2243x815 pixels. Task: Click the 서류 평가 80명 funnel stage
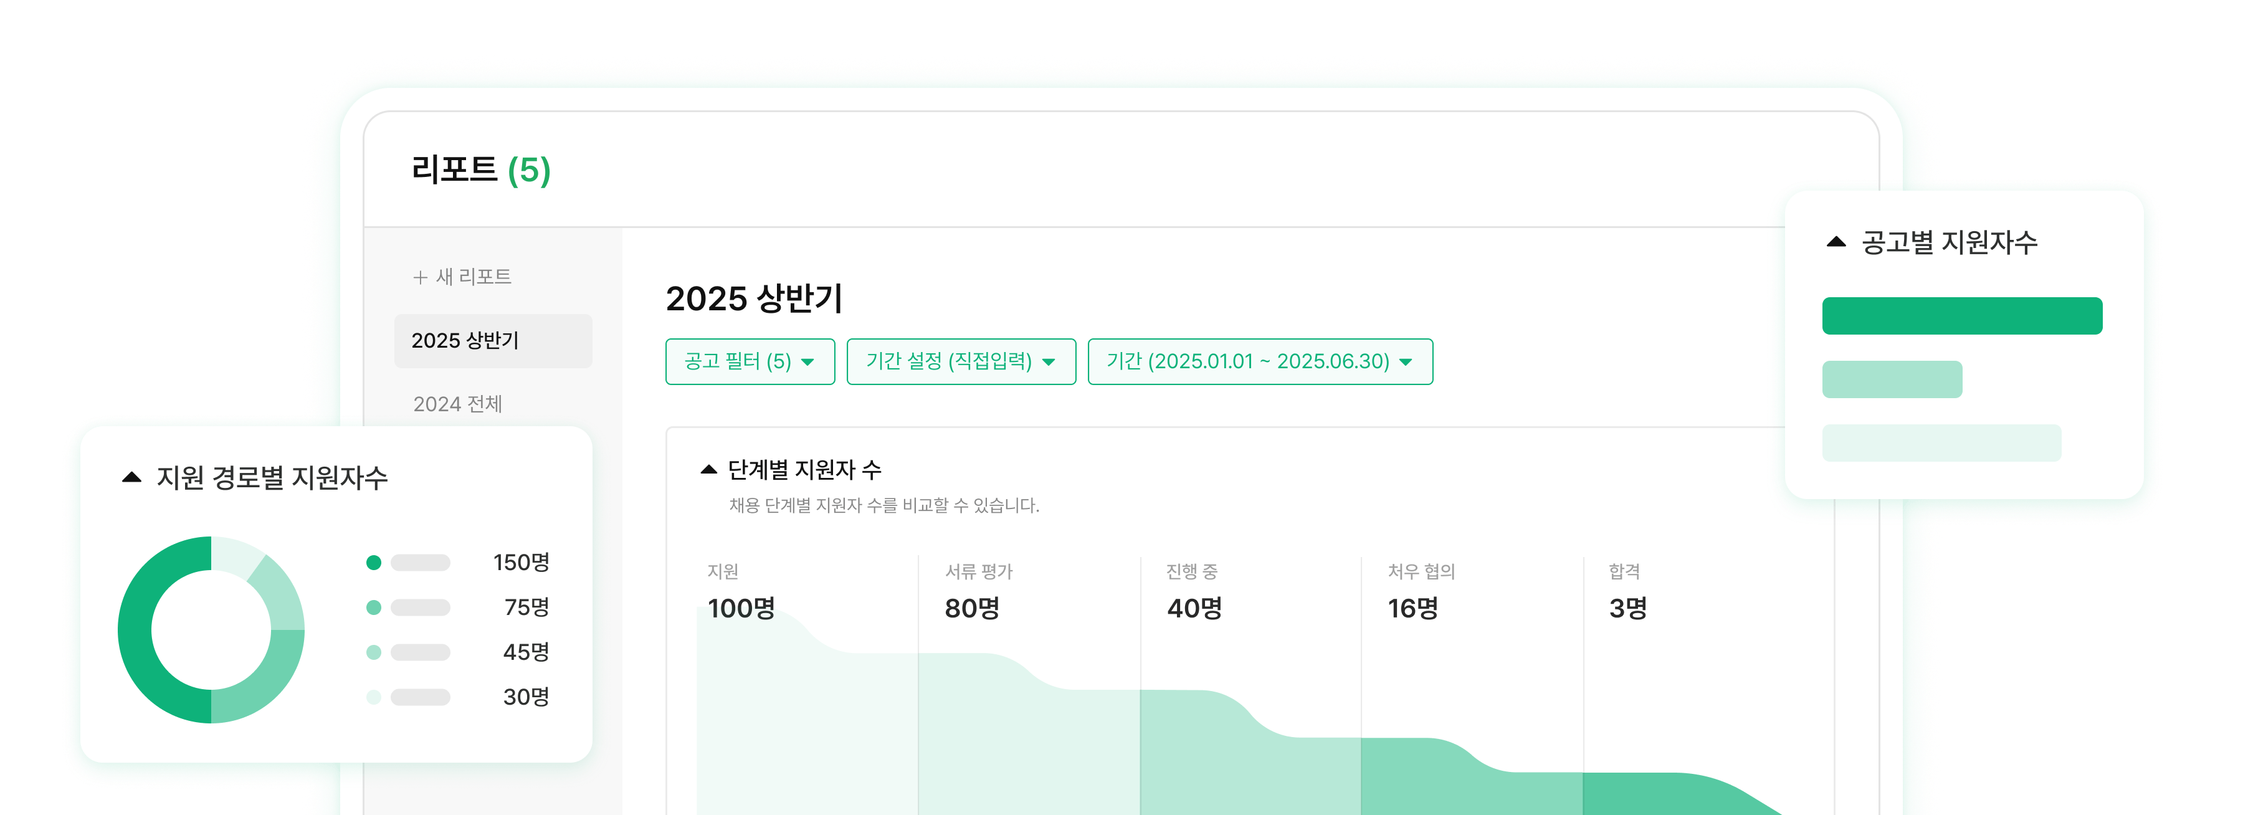(x=973, y=608)
